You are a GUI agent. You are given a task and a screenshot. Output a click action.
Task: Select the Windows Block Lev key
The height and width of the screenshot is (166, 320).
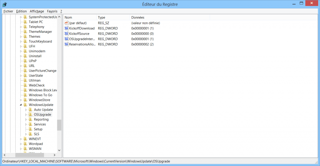point(43,90)
